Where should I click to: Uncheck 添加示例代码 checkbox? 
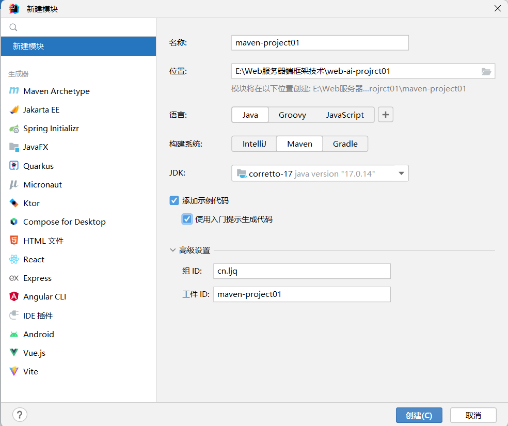tap(174, 200)
